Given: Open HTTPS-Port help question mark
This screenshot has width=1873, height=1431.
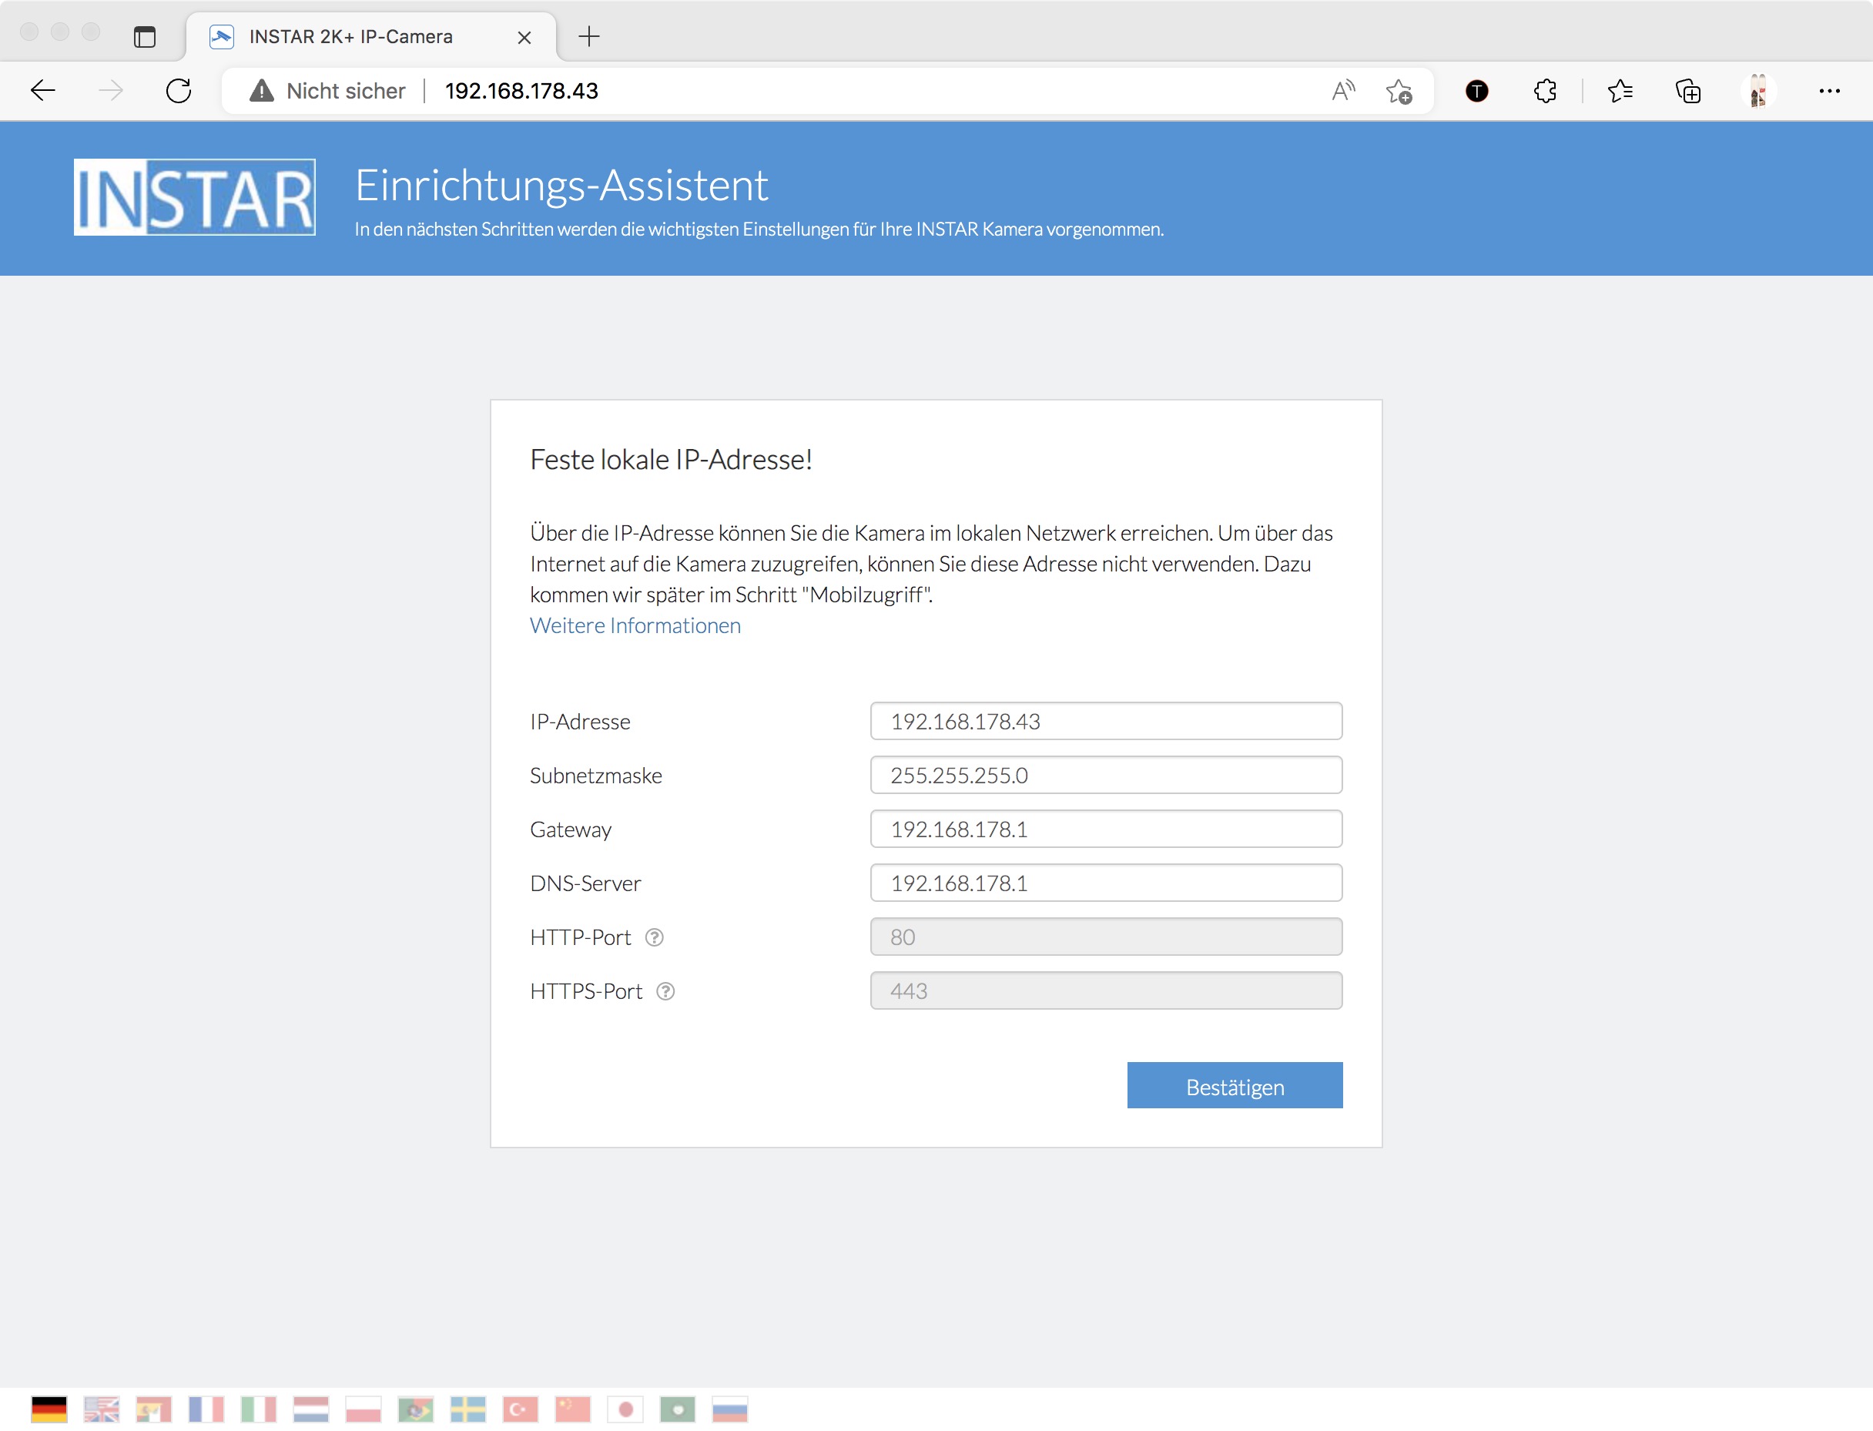Looking at the screenshot, I should [x=665, y=990].
